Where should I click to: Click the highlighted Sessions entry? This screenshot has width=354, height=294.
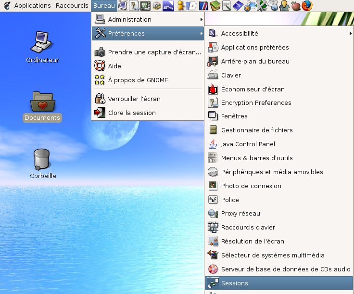click(x=279, y=283)
